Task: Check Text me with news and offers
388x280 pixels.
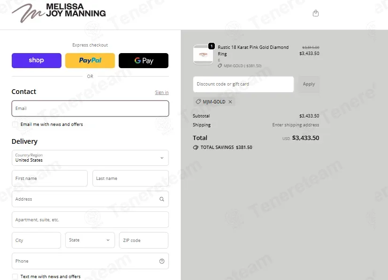Action: (x=15, y=277)
